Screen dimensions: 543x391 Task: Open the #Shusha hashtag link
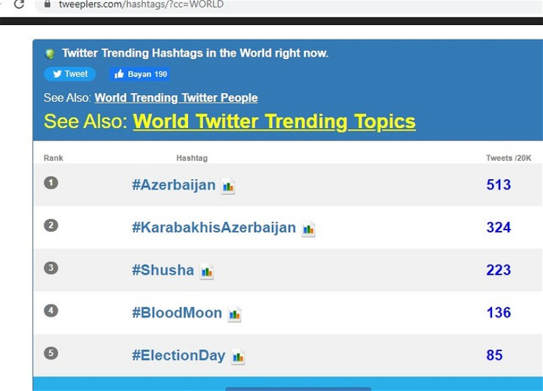pyautogui.click(x=163, y=270)
